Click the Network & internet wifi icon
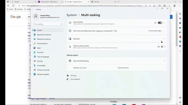Viewport: 188px width, 105px height. [x=35, y=39]
